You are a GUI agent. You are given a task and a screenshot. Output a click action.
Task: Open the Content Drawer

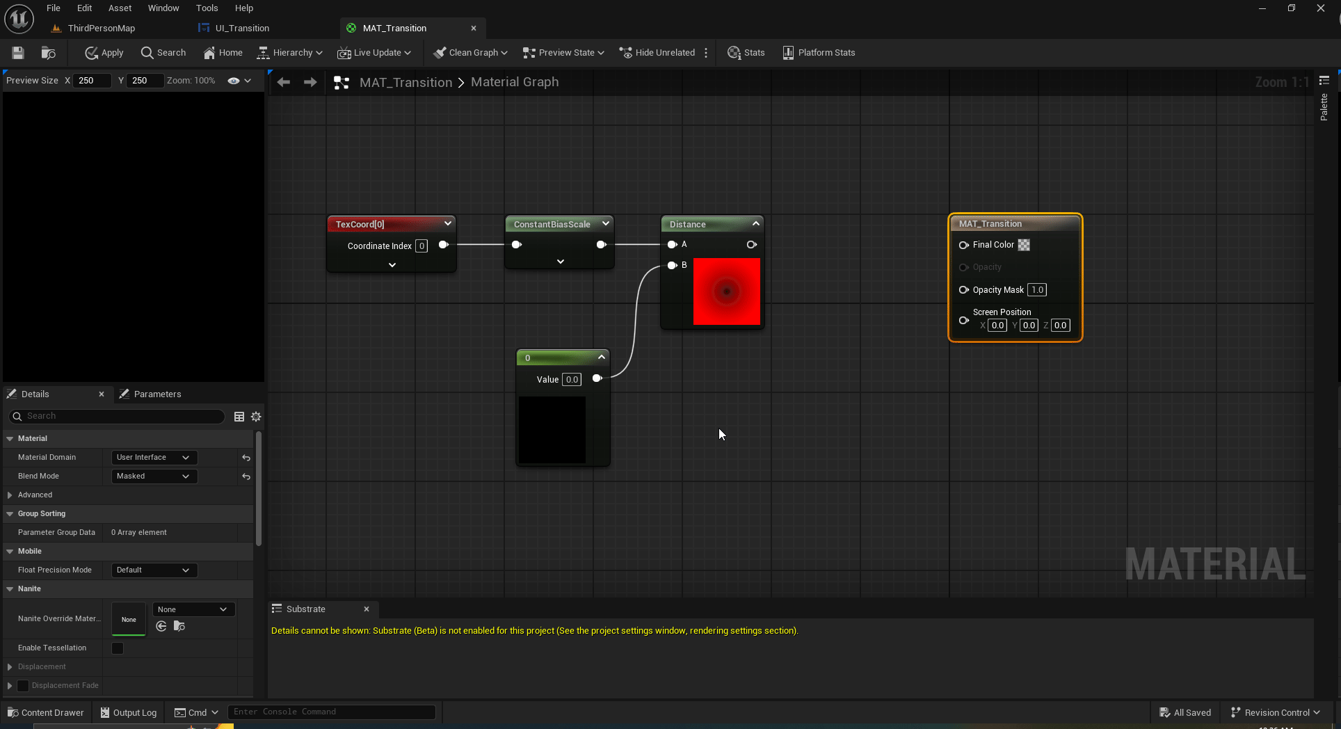(x=46, y=713)
